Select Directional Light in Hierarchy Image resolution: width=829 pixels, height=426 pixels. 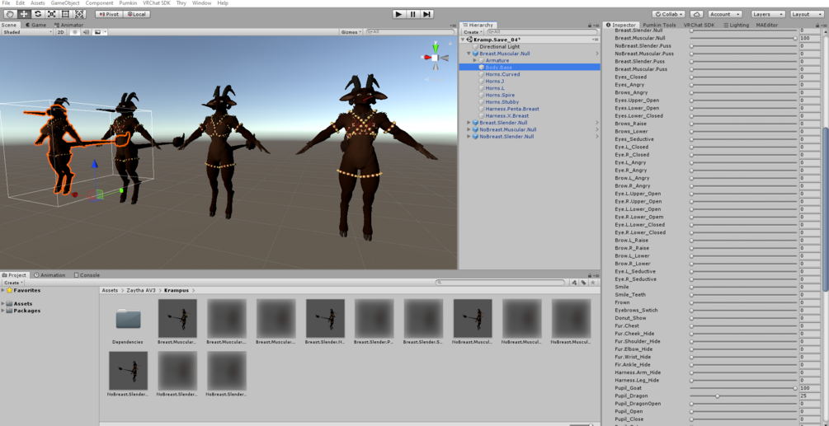pos(500,46)
